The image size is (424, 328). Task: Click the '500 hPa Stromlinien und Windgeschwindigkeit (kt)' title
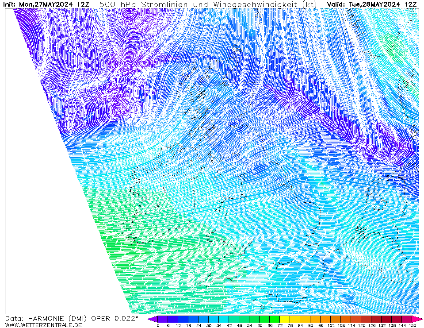pos(208,4)
